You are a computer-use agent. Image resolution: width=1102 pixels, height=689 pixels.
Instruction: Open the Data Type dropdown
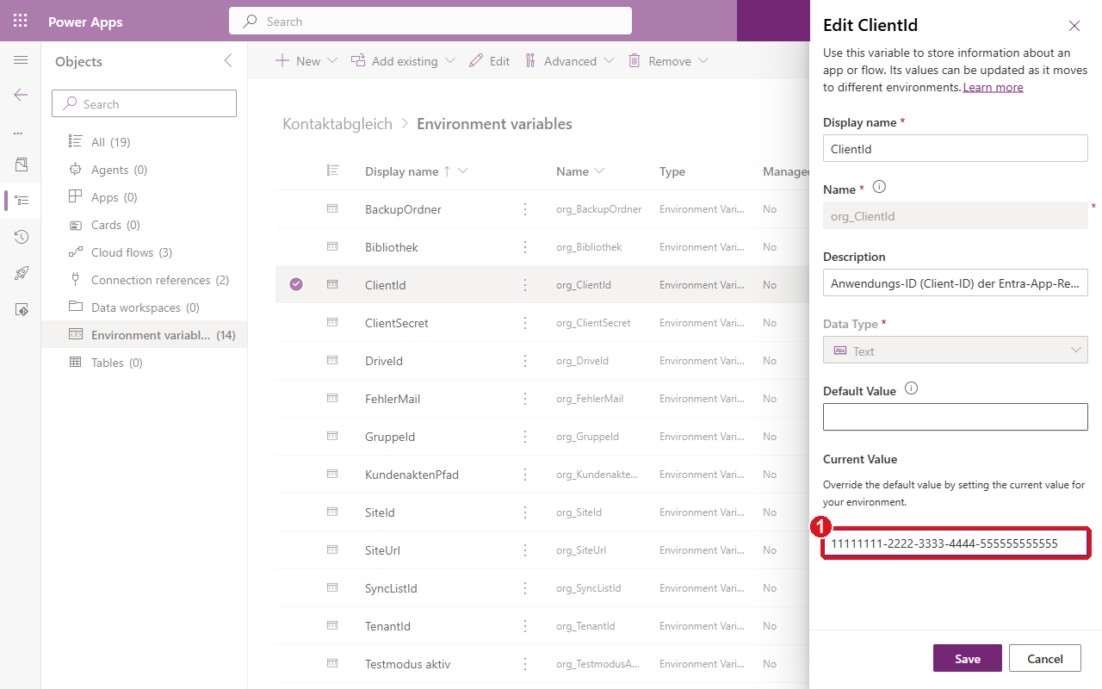[x=956, y=351]
